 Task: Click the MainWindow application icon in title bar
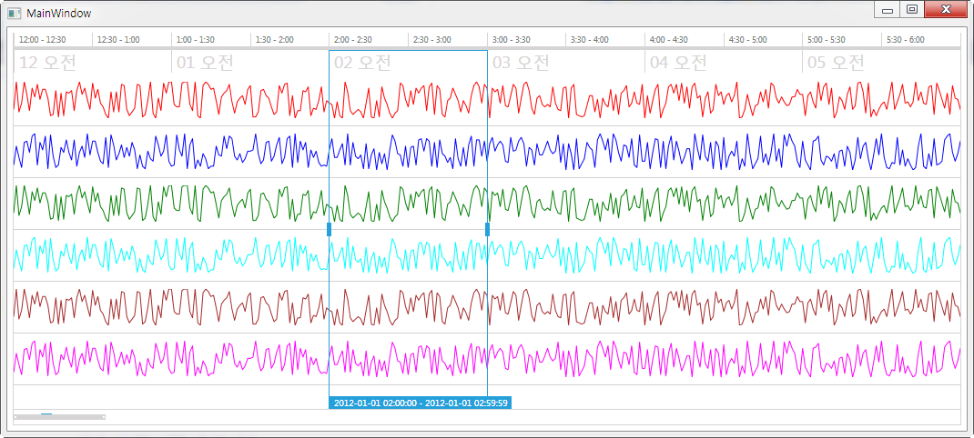15,12
